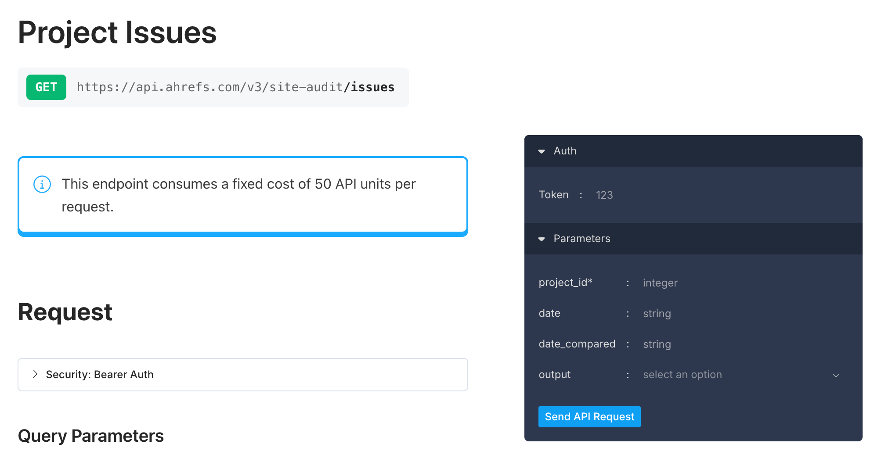Click the Parameters header label
Screen dimensions: 874x451
pos(581,239)
